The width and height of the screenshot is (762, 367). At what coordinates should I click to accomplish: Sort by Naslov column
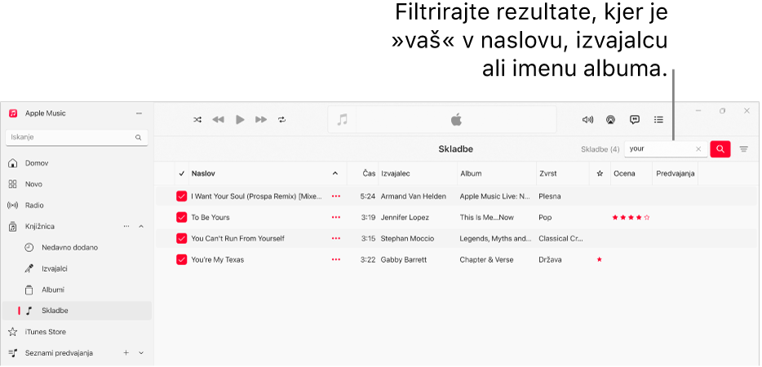pyautogui.click(x=203, y=174)
